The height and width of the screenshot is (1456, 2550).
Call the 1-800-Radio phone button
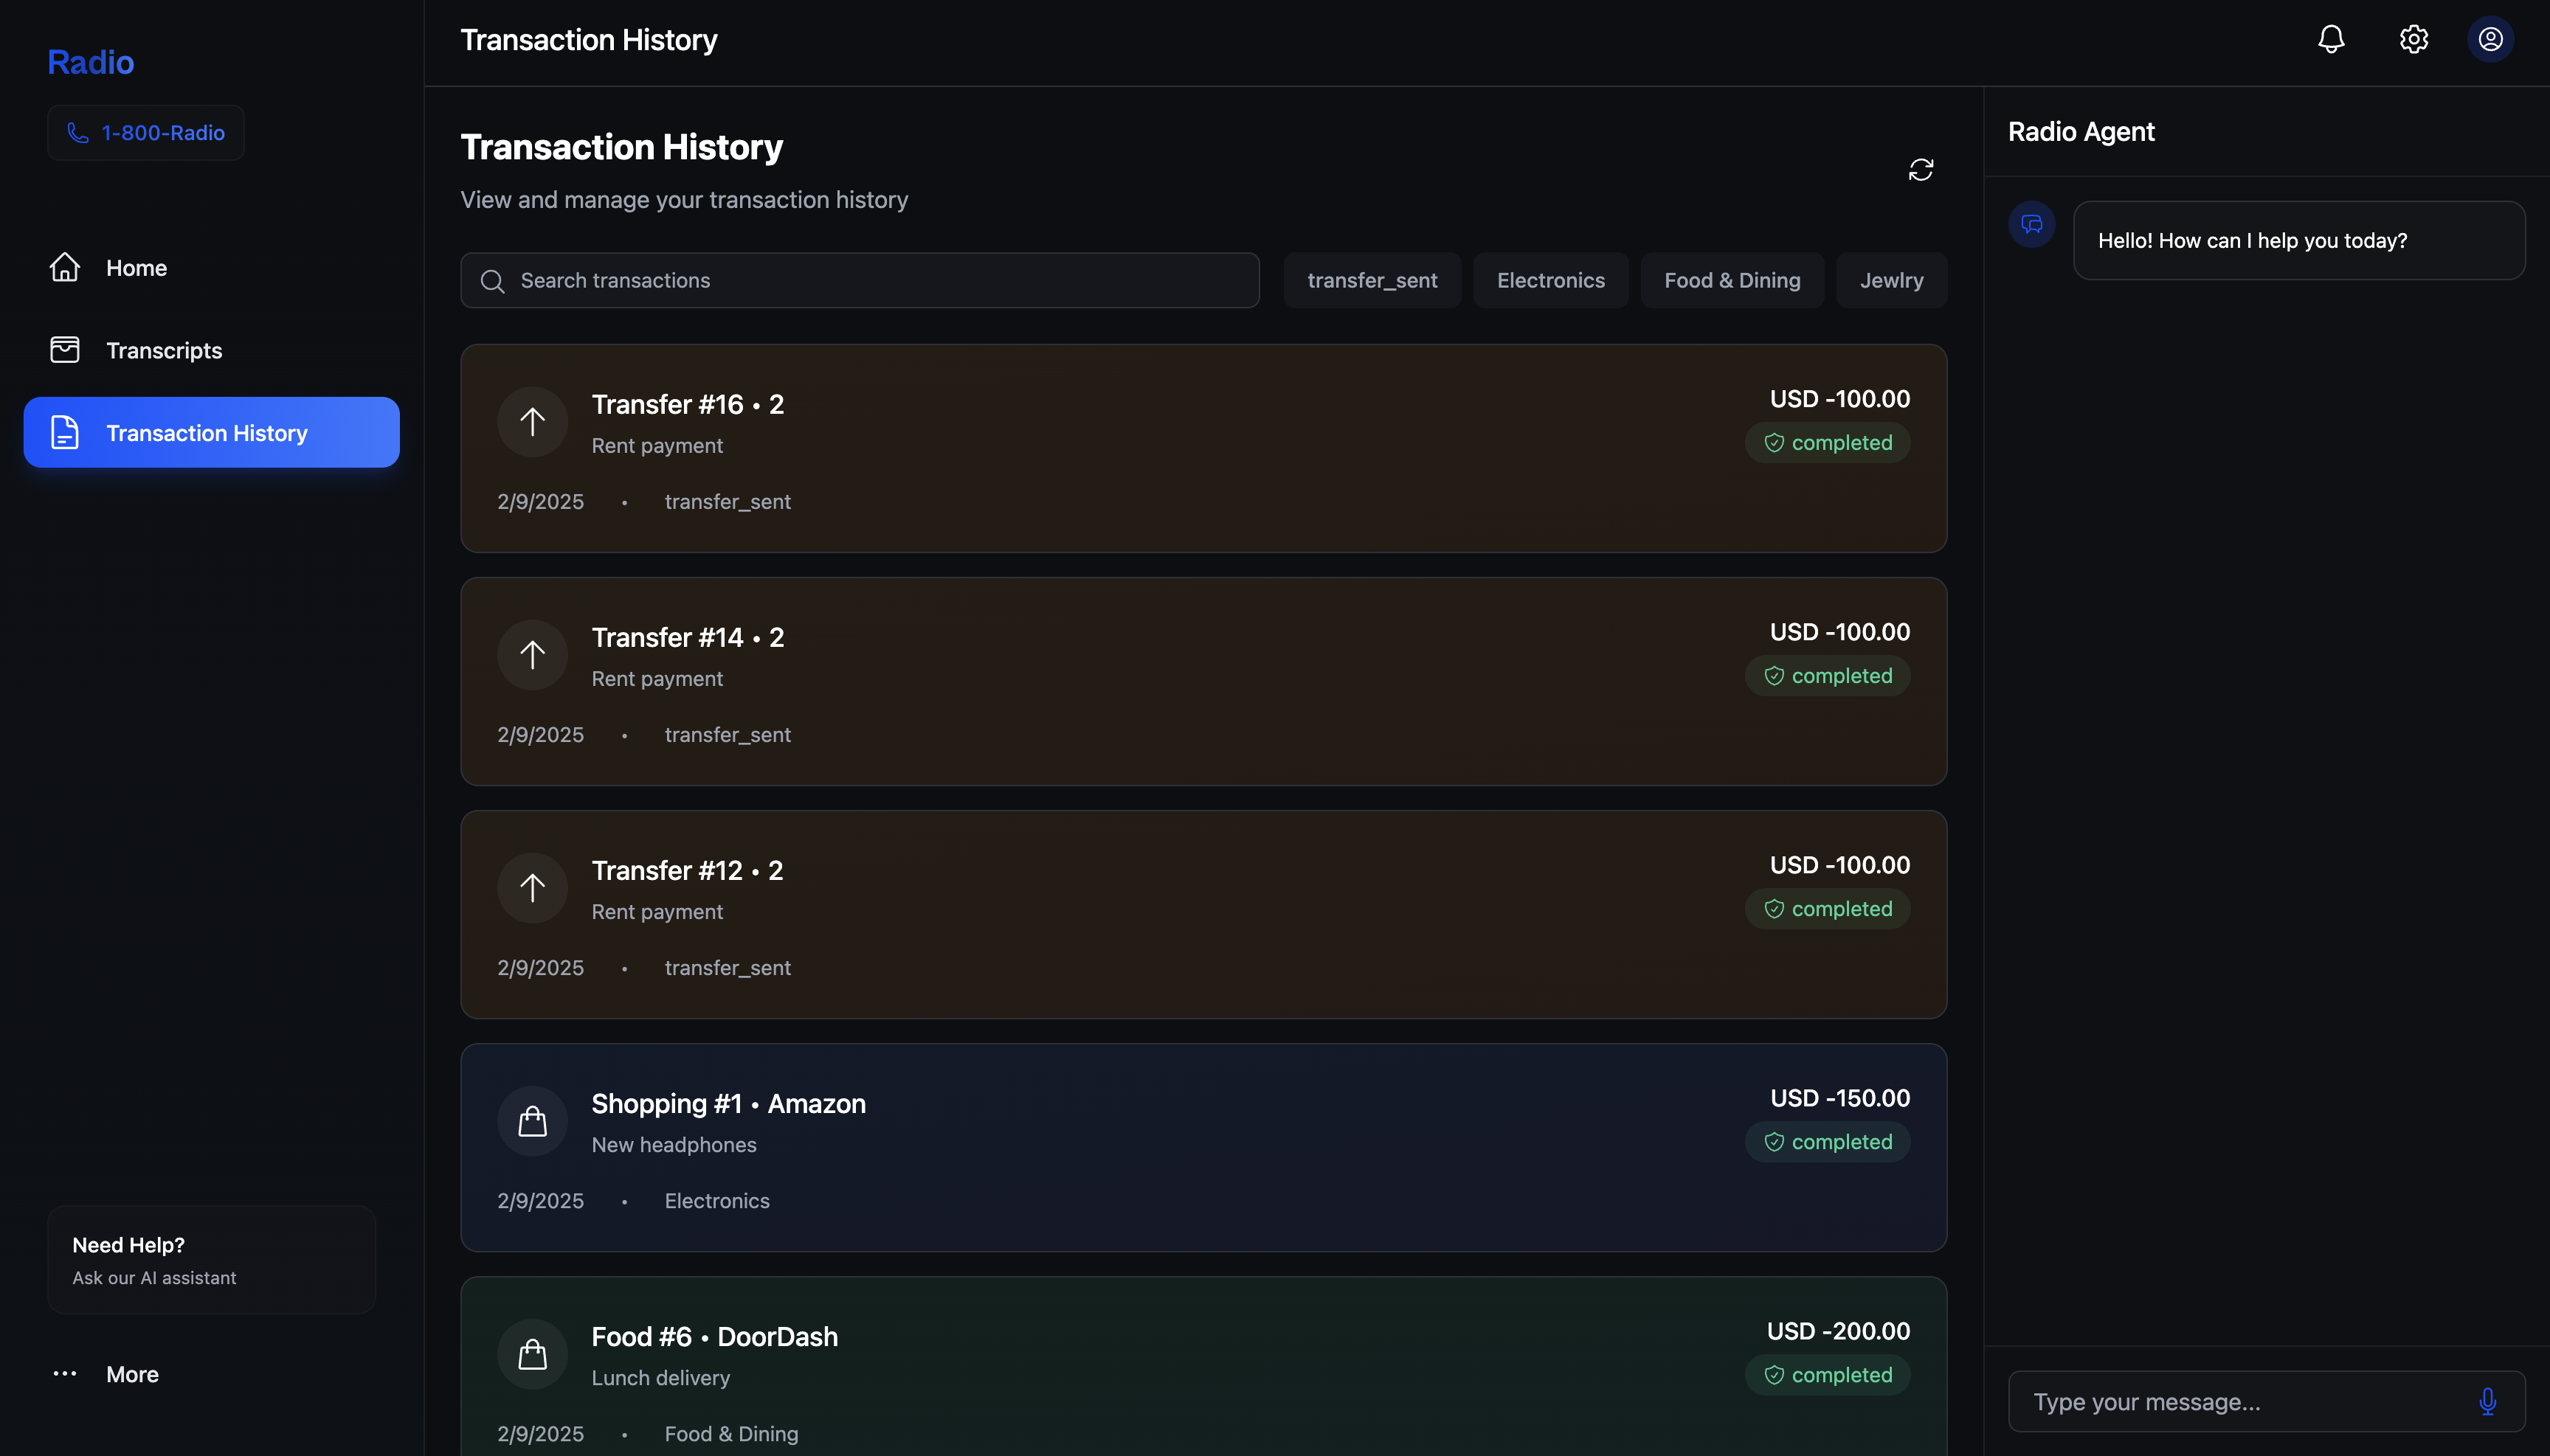tap(146, 133)
